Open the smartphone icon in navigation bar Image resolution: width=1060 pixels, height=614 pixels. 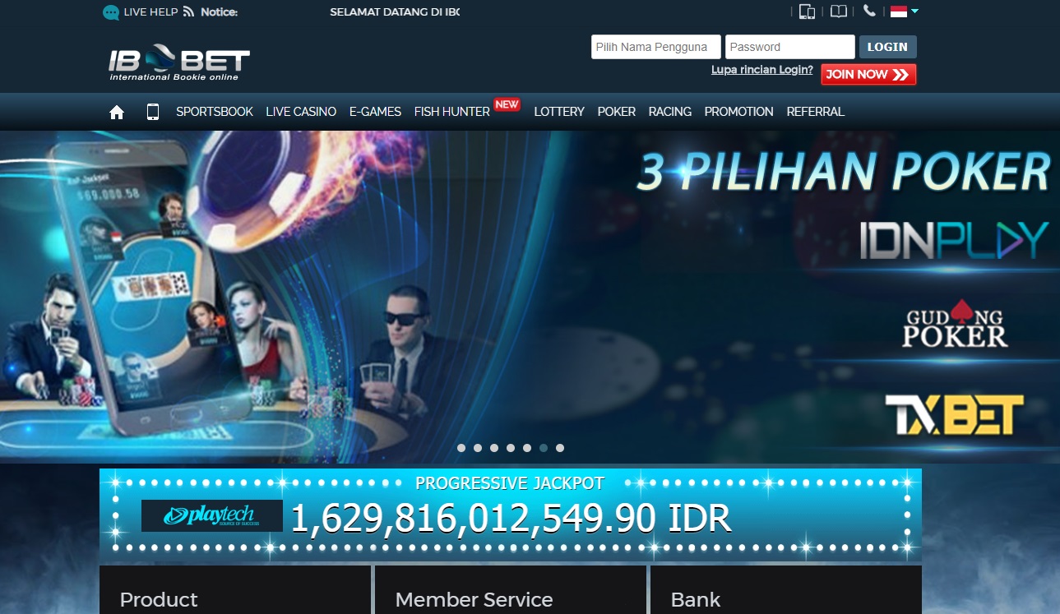[x=152, y=112]
